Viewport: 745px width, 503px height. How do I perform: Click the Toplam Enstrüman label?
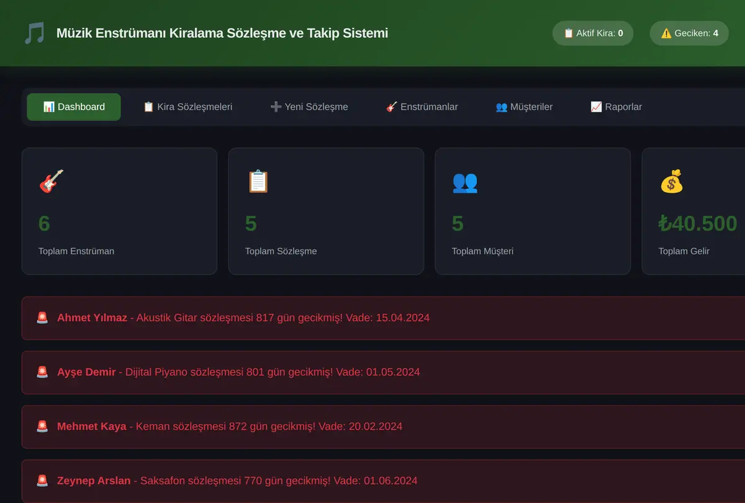tap(76, 251)
